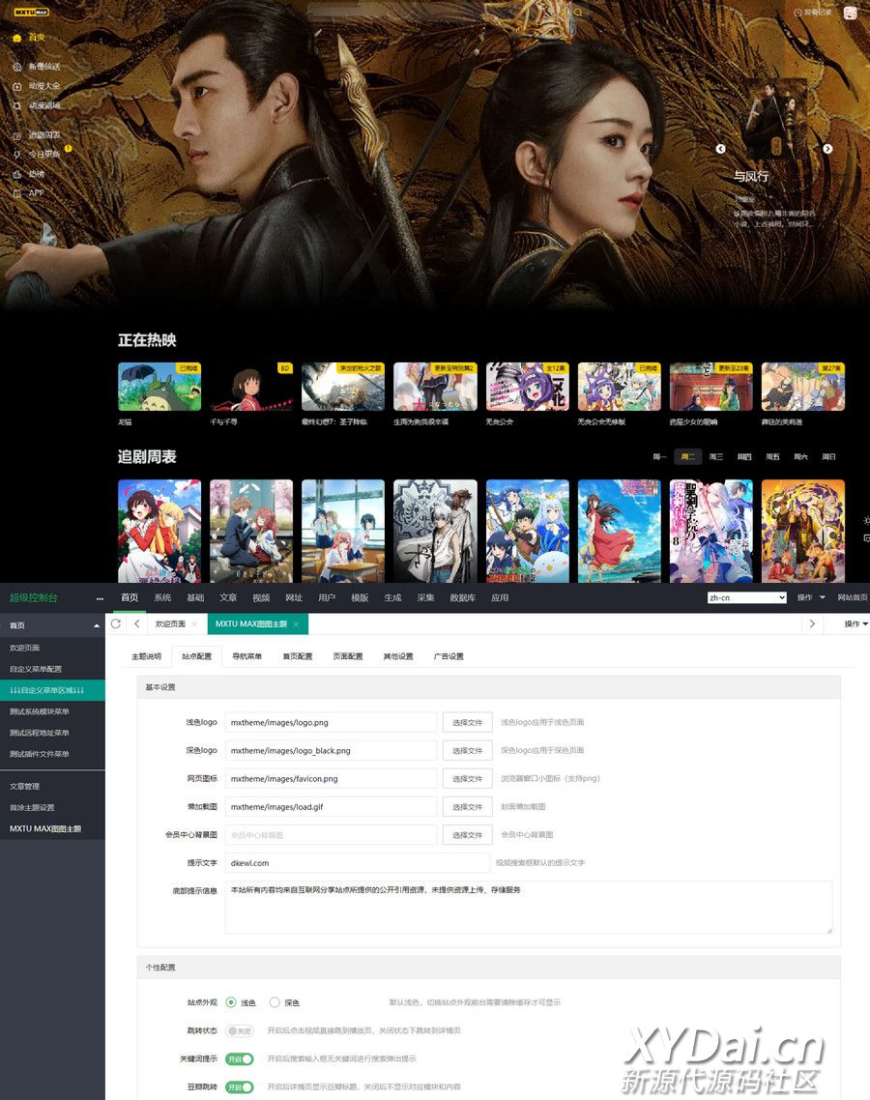This screenshot has height=1100, width=870.
Task: Select the 深色 site appearance radio button
Action: [x=275, y=1002]
